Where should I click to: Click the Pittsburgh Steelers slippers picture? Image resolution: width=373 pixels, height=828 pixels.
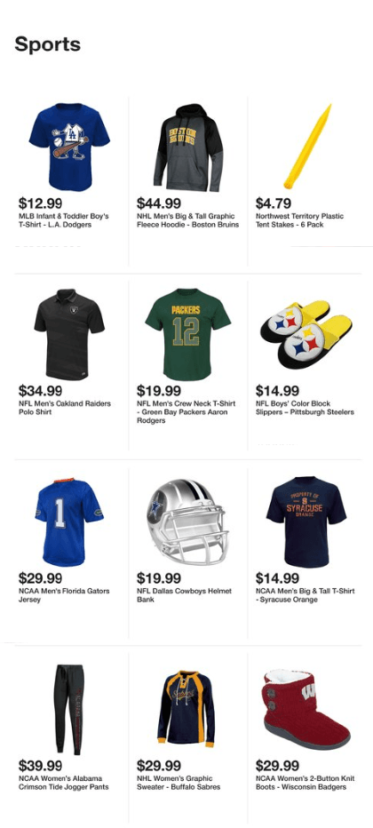[306, 334]
